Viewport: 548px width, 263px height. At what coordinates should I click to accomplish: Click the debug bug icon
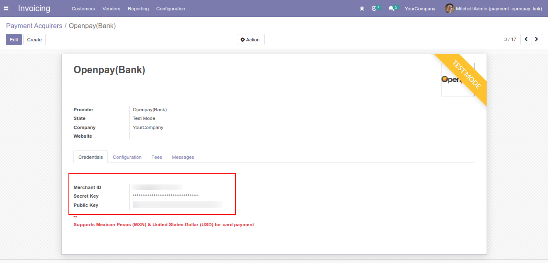(362, 8)
